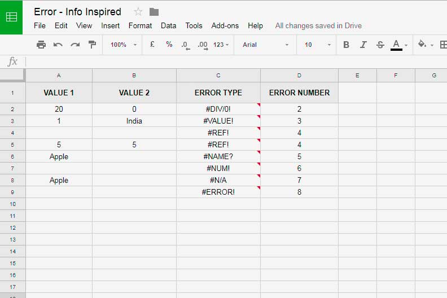Open the Edit menu
The image size is (447, 298).
[61, 25]
